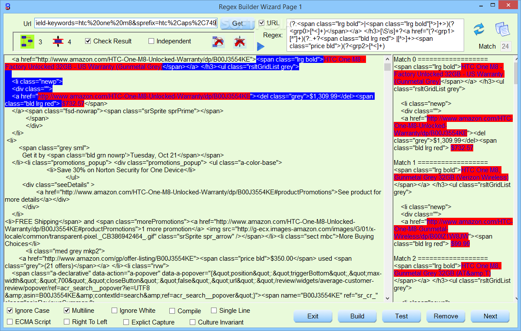Click inside the Regex pattern text box
The image size is (521, 331).
[x=376, y=35]
